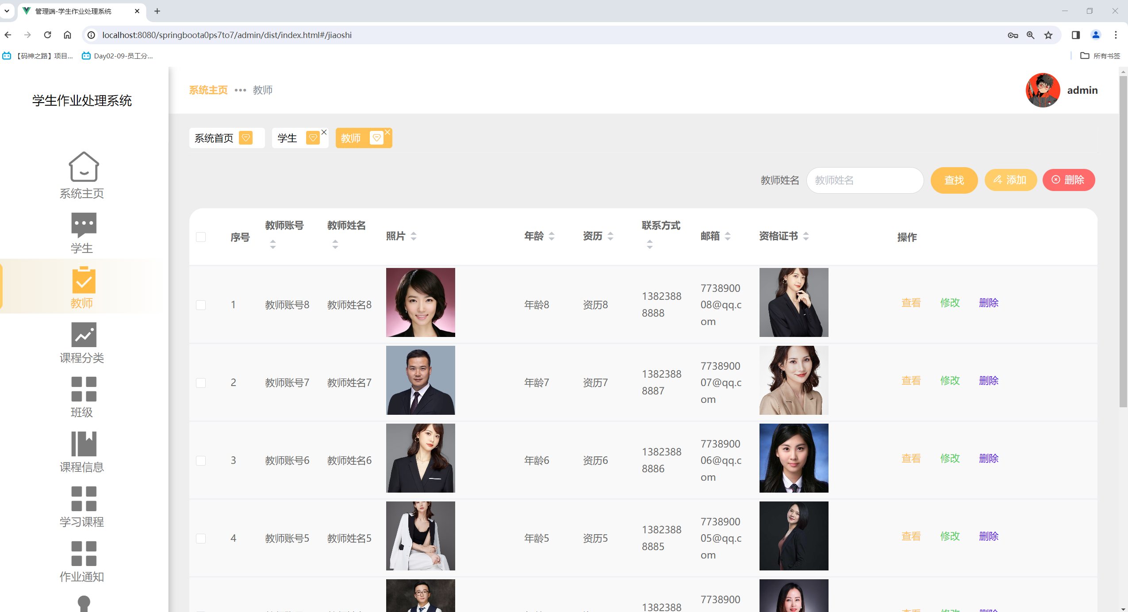Toggle select-all checkbox in table header
Viewport: 1128px width, 612px height.
201,237
